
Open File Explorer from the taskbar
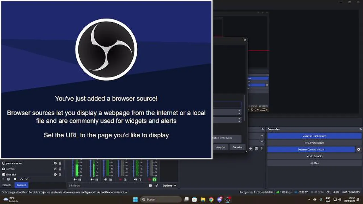(x=203, y=199)
